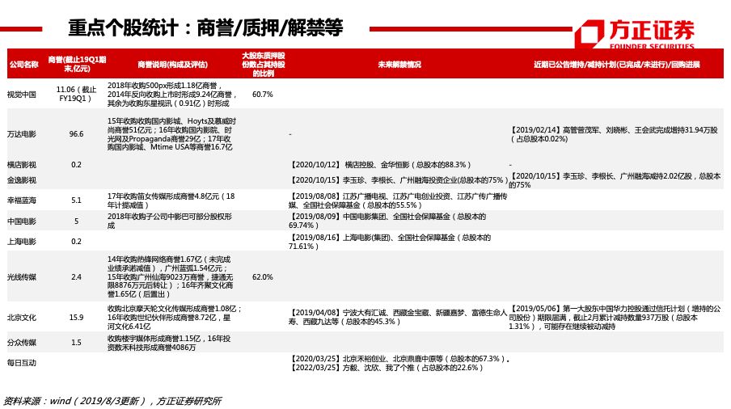731x409 pixels.
Task: Click the 17年收购笛女传媒 goodwill description
Action: (x=171, y=200)
